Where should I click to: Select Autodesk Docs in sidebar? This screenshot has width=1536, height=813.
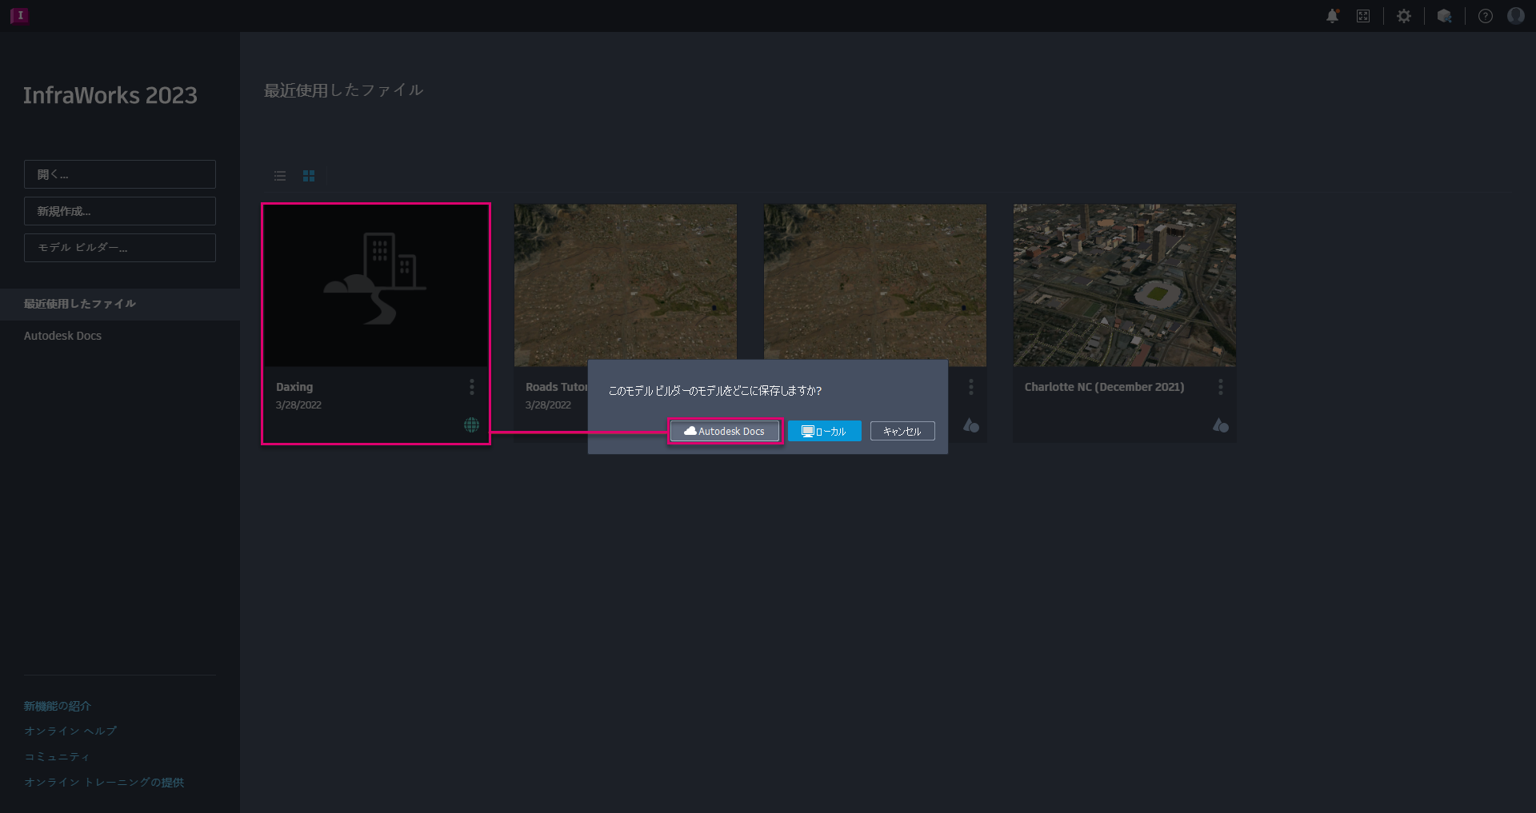pyautogui.click(x=62, y=336)
